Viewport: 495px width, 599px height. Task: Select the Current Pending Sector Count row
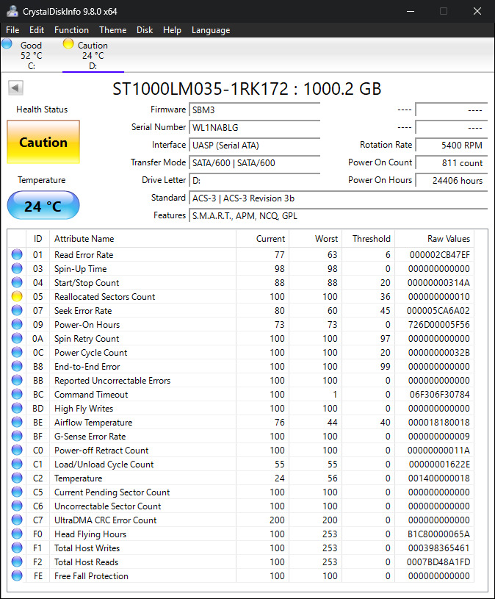click(x=112, y=492)
